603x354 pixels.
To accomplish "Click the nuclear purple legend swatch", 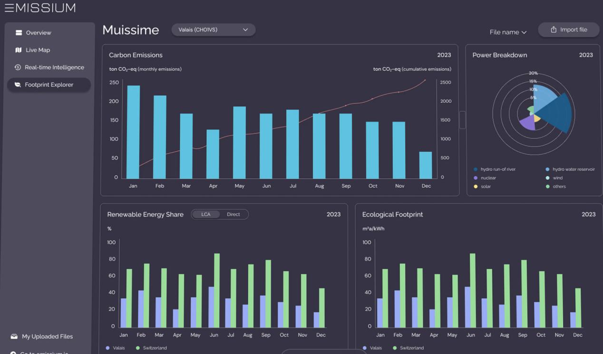I will (x=476, y=178).
